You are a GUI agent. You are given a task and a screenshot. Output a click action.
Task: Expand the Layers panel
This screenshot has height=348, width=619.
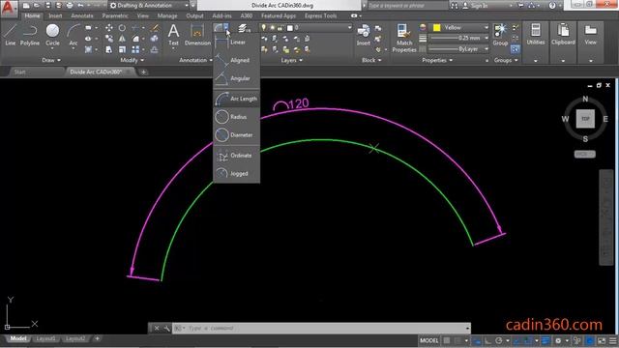(x=292, y=60)
